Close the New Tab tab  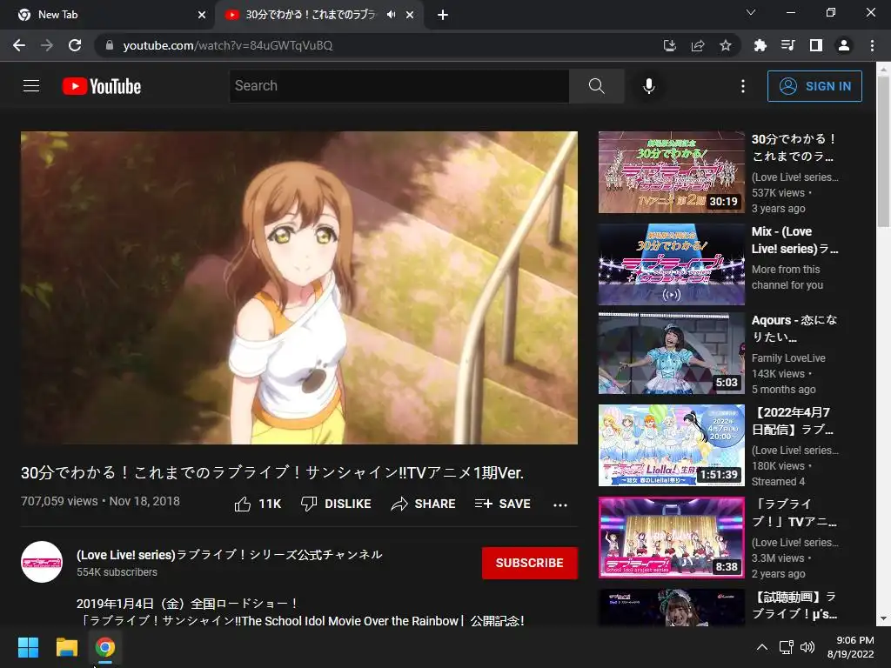click(x=202, y=15)
